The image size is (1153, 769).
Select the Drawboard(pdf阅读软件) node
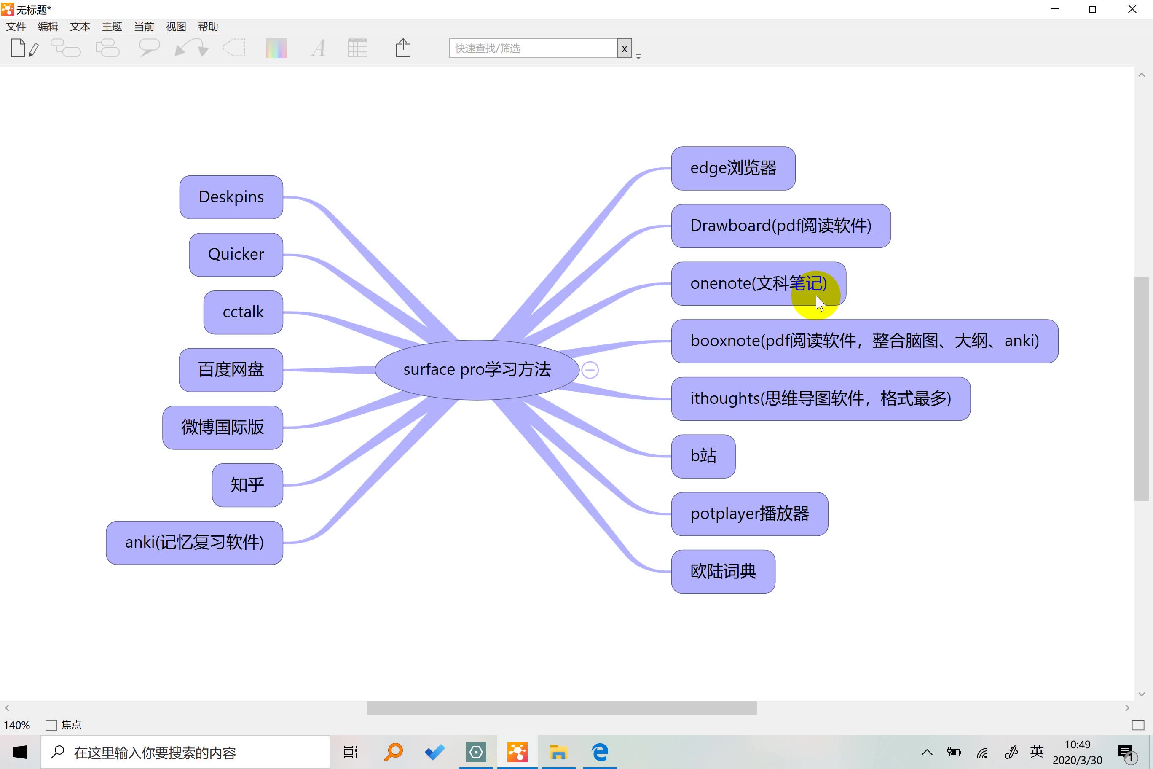(780, 226)
